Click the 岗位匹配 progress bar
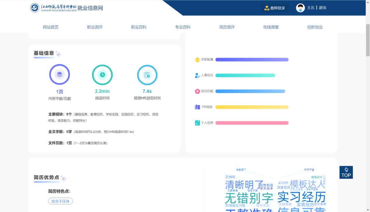The image size is (370, 212). (250, 91)
